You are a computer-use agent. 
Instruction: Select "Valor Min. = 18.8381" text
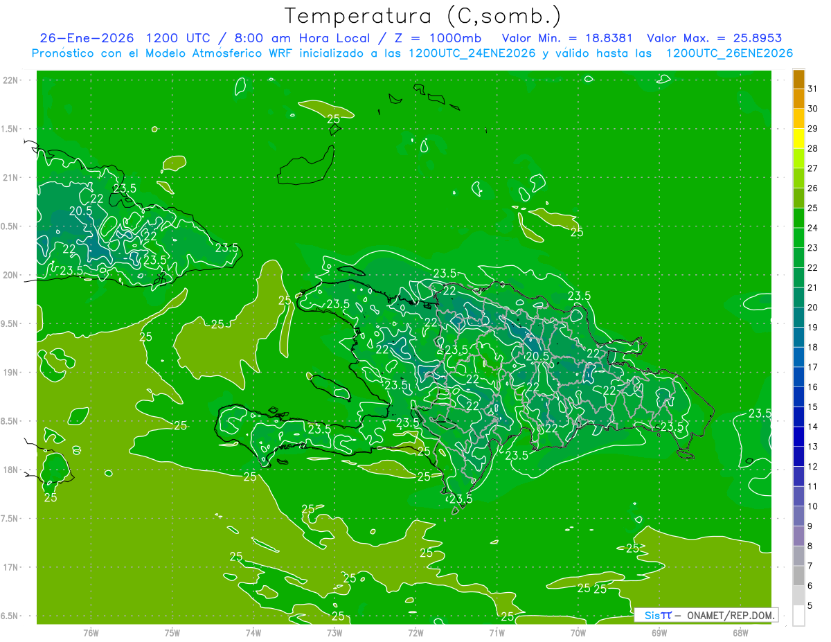567,38
